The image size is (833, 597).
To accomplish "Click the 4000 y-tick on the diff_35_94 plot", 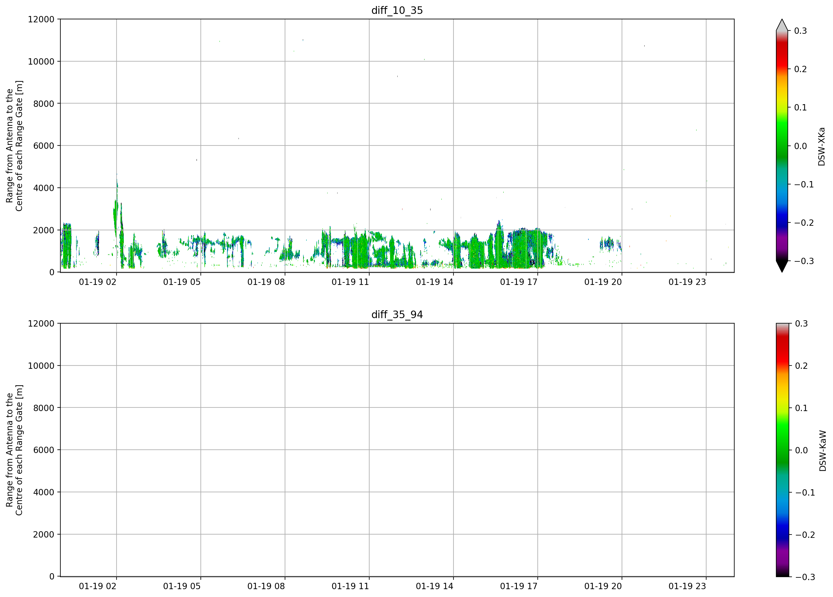I will click(44, 492).
